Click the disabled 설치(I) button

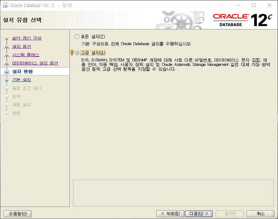pyautogui.click(x=229, y=214)
